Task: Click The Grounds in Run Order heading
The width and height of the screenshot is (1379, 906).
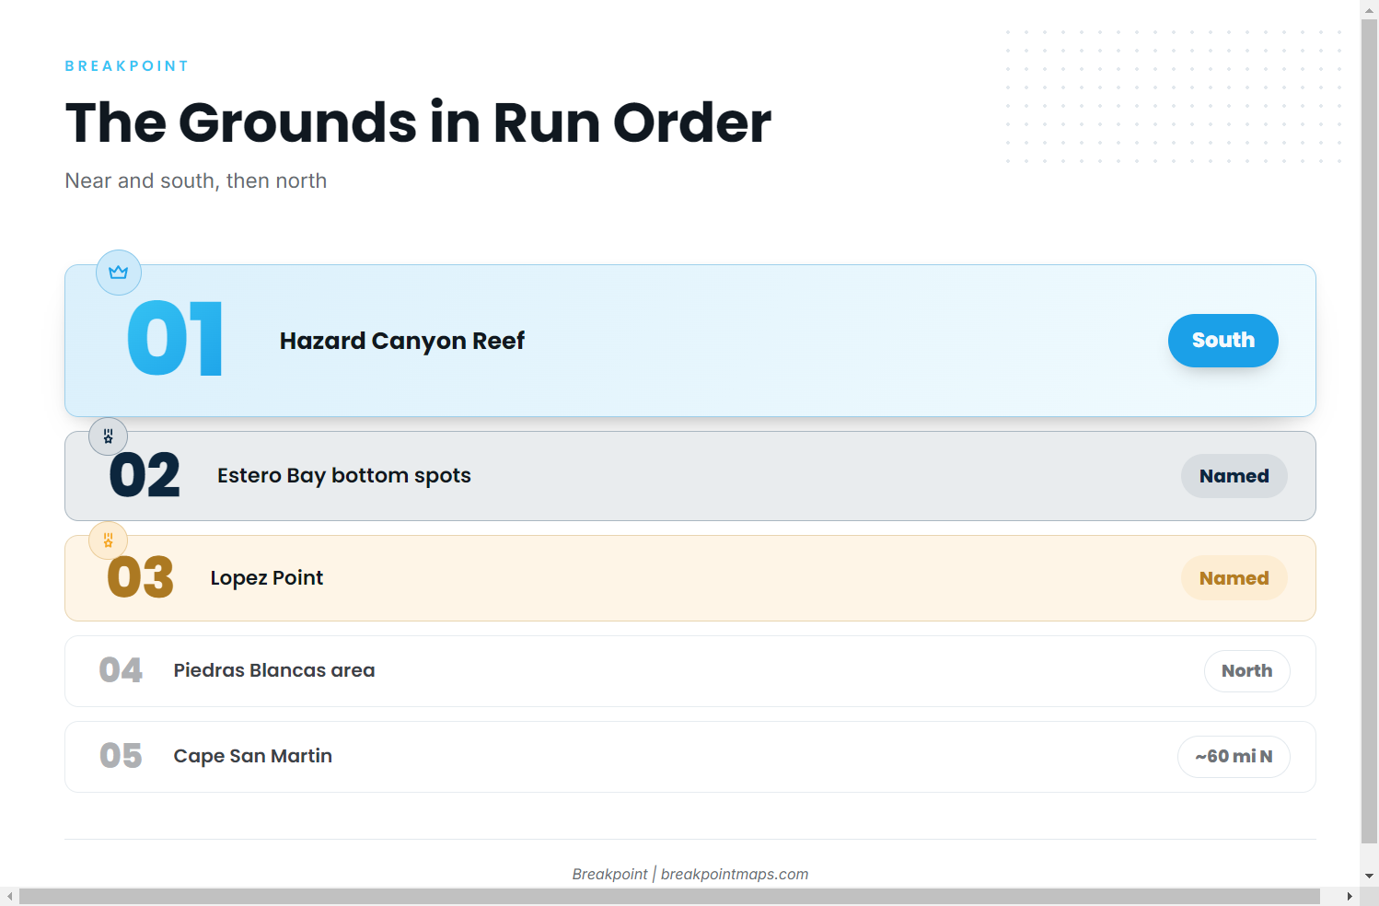Action: pos(418,122)
